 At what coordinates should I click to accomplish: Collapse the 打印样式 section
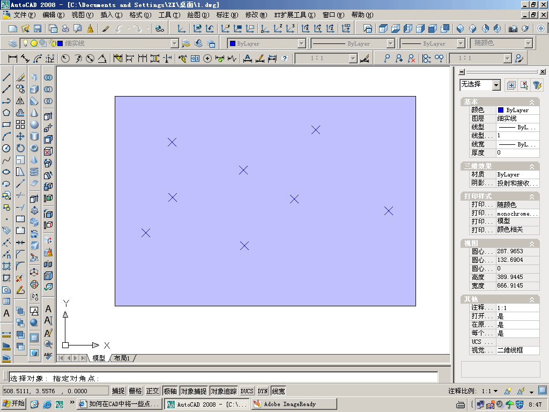click(532, 196)
